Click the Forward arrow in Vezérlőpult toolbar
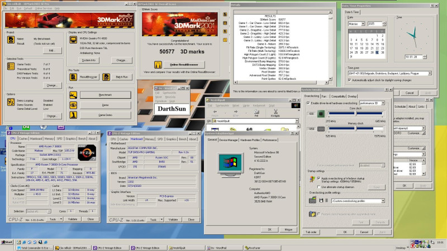 click(235, 113)
